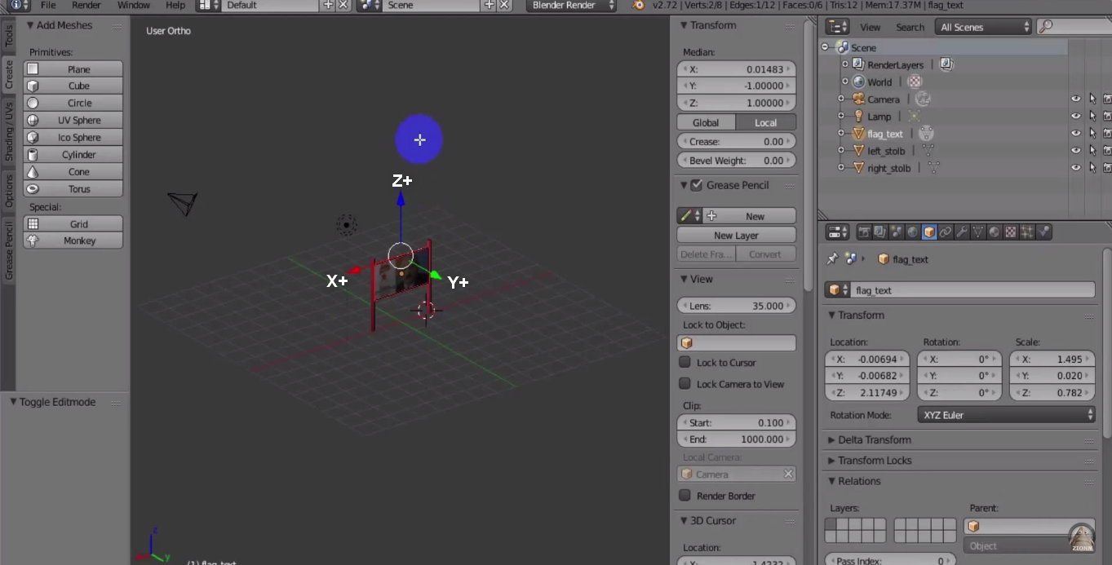Adjust the Lens value slider to 35.000
Screen dimensions: 1112x565
pyautogui.click(x=737, y=305)
